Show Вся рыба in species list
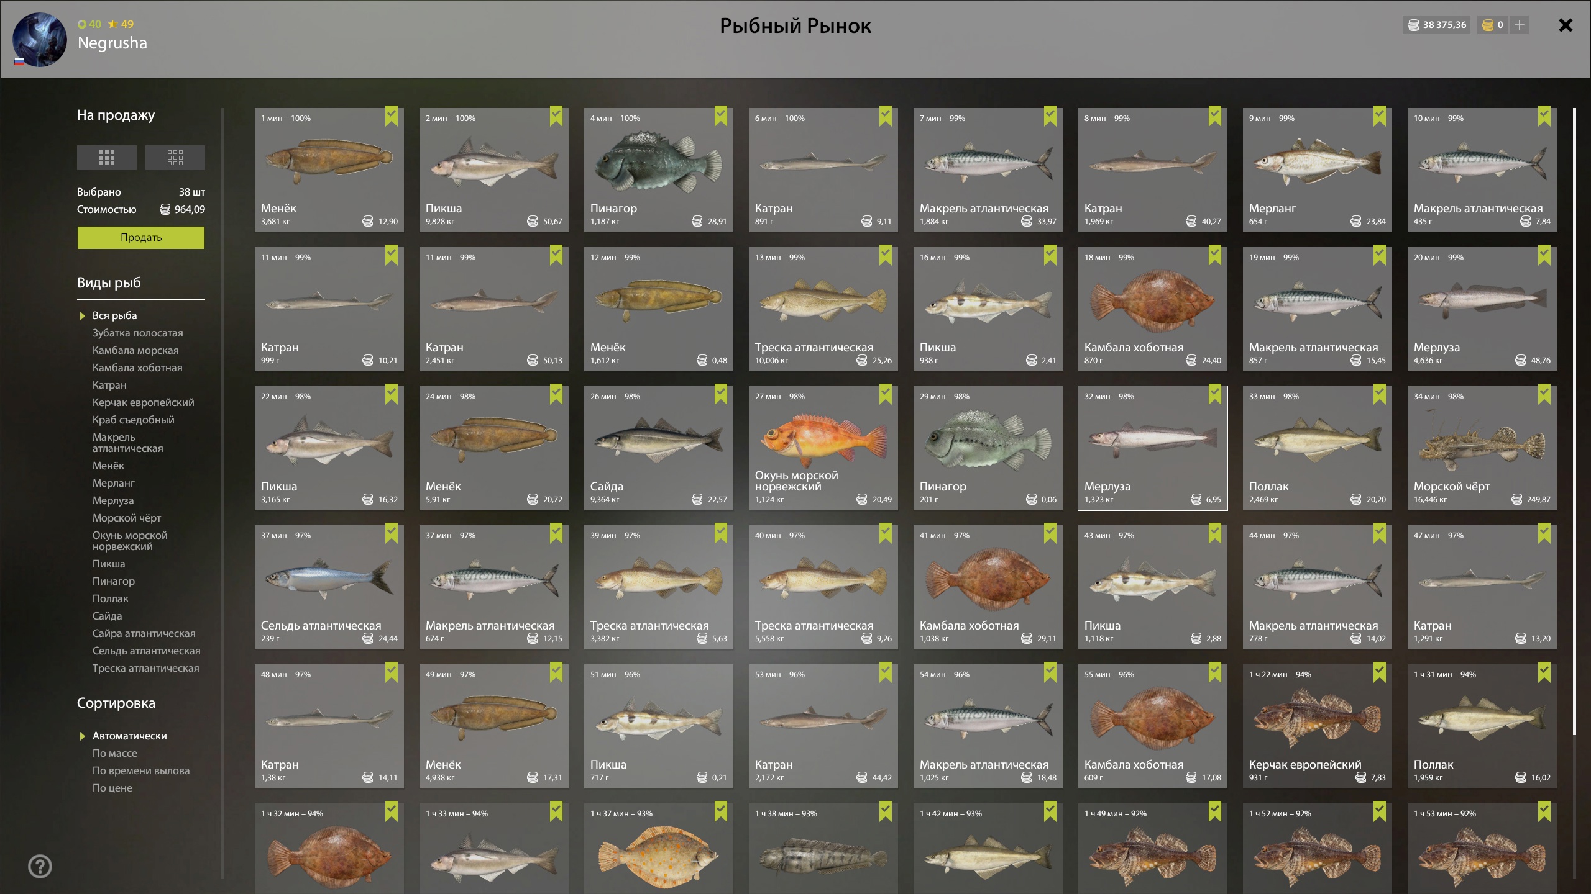This screenshot has width=1591, height=894. point(115,315)
